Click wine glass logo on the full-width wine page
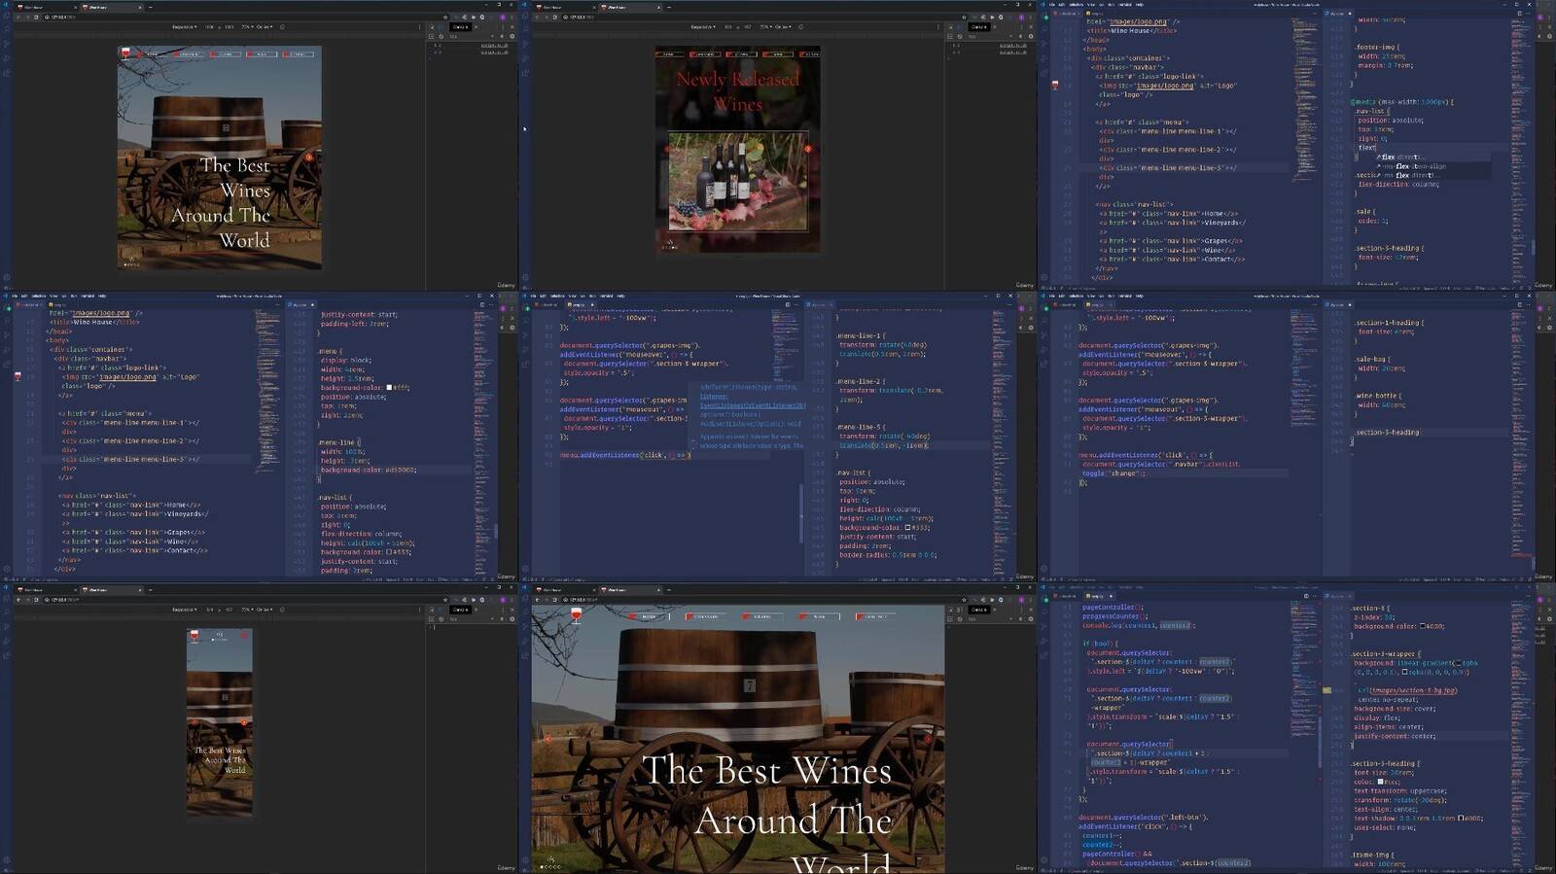1556x874 pixels. 576,615
